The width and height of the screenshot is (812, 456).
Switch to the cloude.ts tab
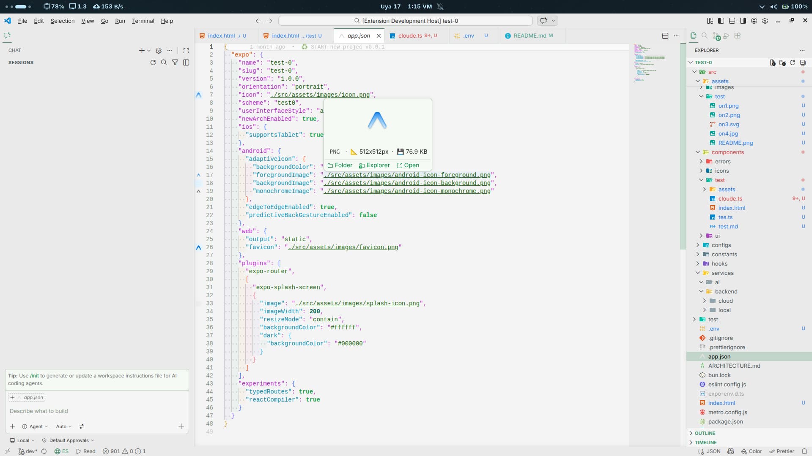[409, 36]
